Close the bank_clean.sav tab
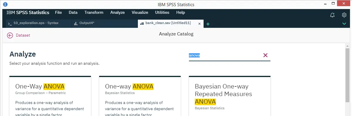 coord(200,24)
